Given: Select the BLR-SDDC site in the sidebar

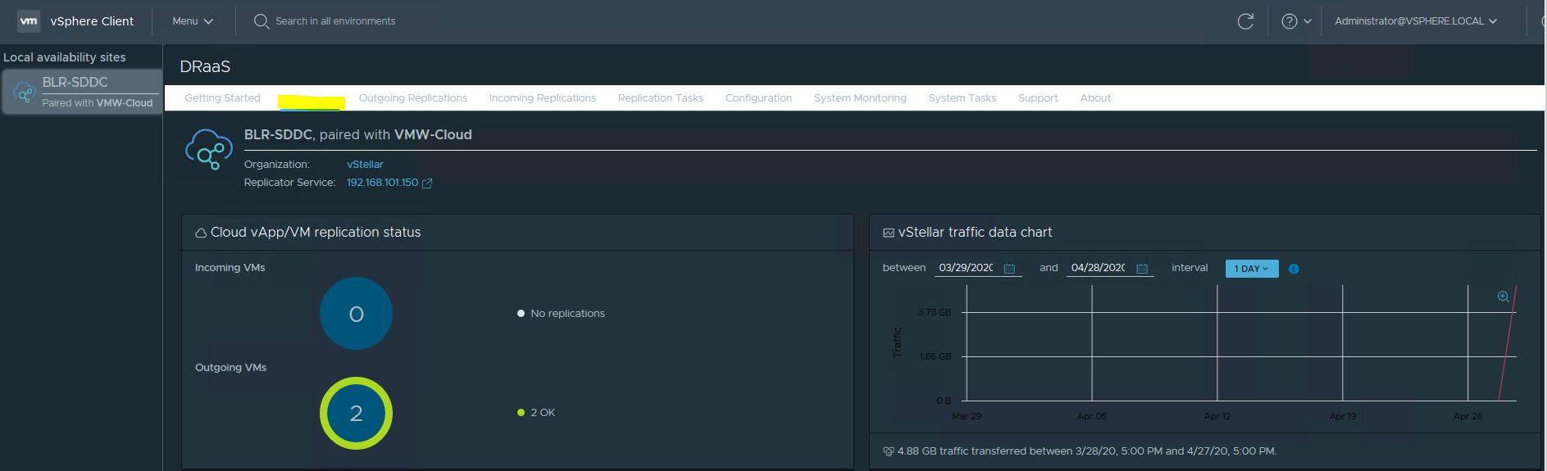Looking at the screenshot, I should tap(81, 92).
